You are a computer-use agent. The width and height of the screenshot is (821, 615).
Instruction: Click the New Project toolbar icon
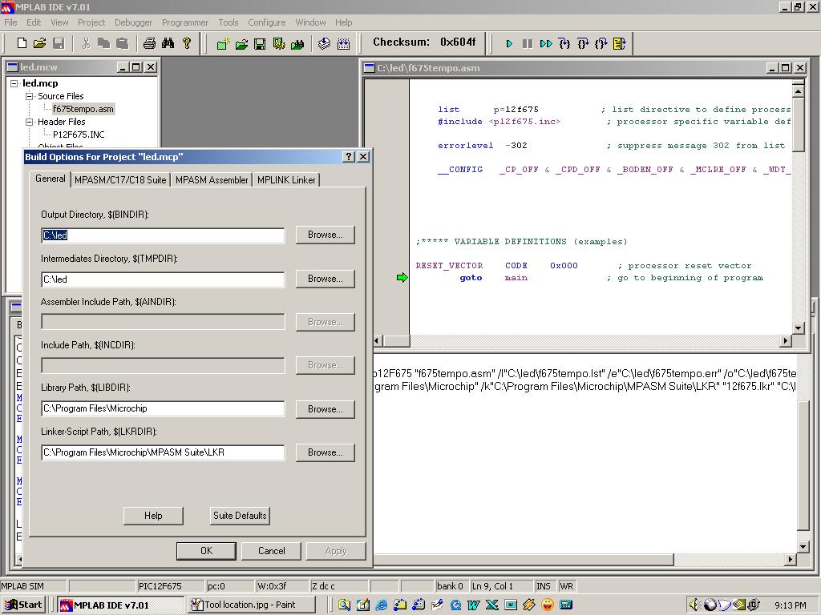point(223,44)
